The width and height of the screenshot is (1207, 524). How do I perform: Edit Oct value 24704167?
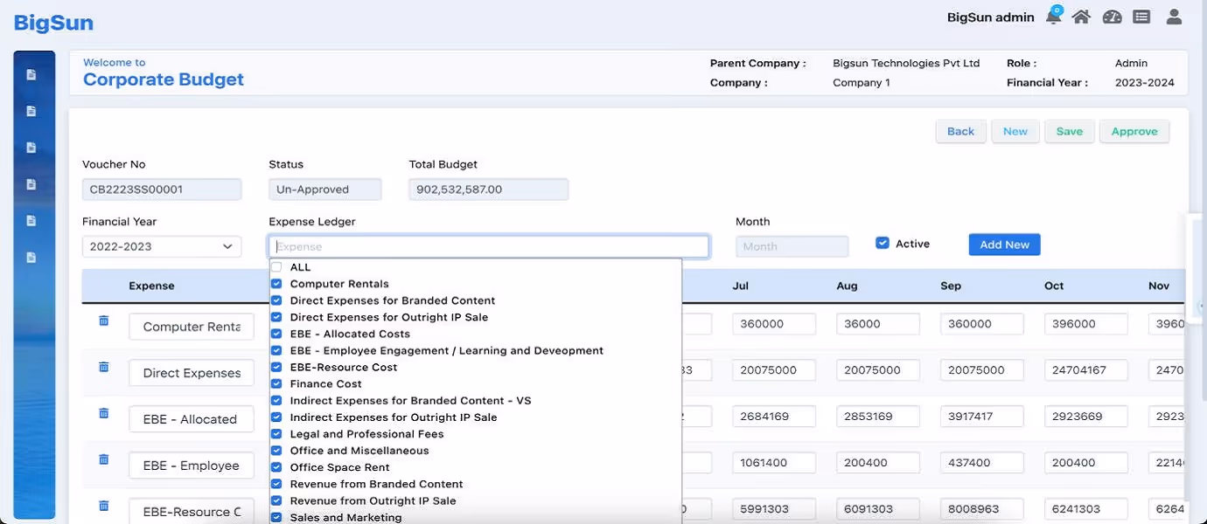1086,370
